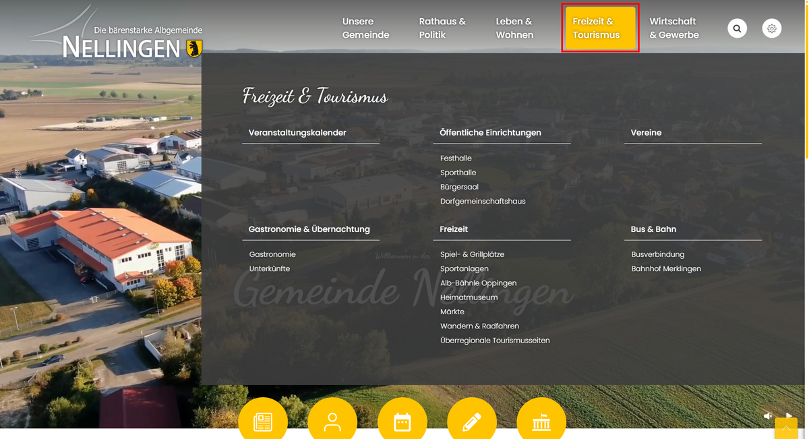Open the Unterkünfte link
The height and width of the screenshot is (439, 809).
[x=270, y=268]
